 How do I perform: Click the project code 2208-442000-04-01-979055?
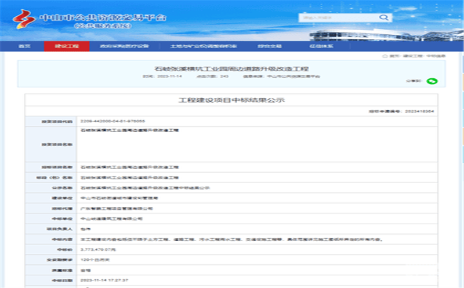(113, 121)
